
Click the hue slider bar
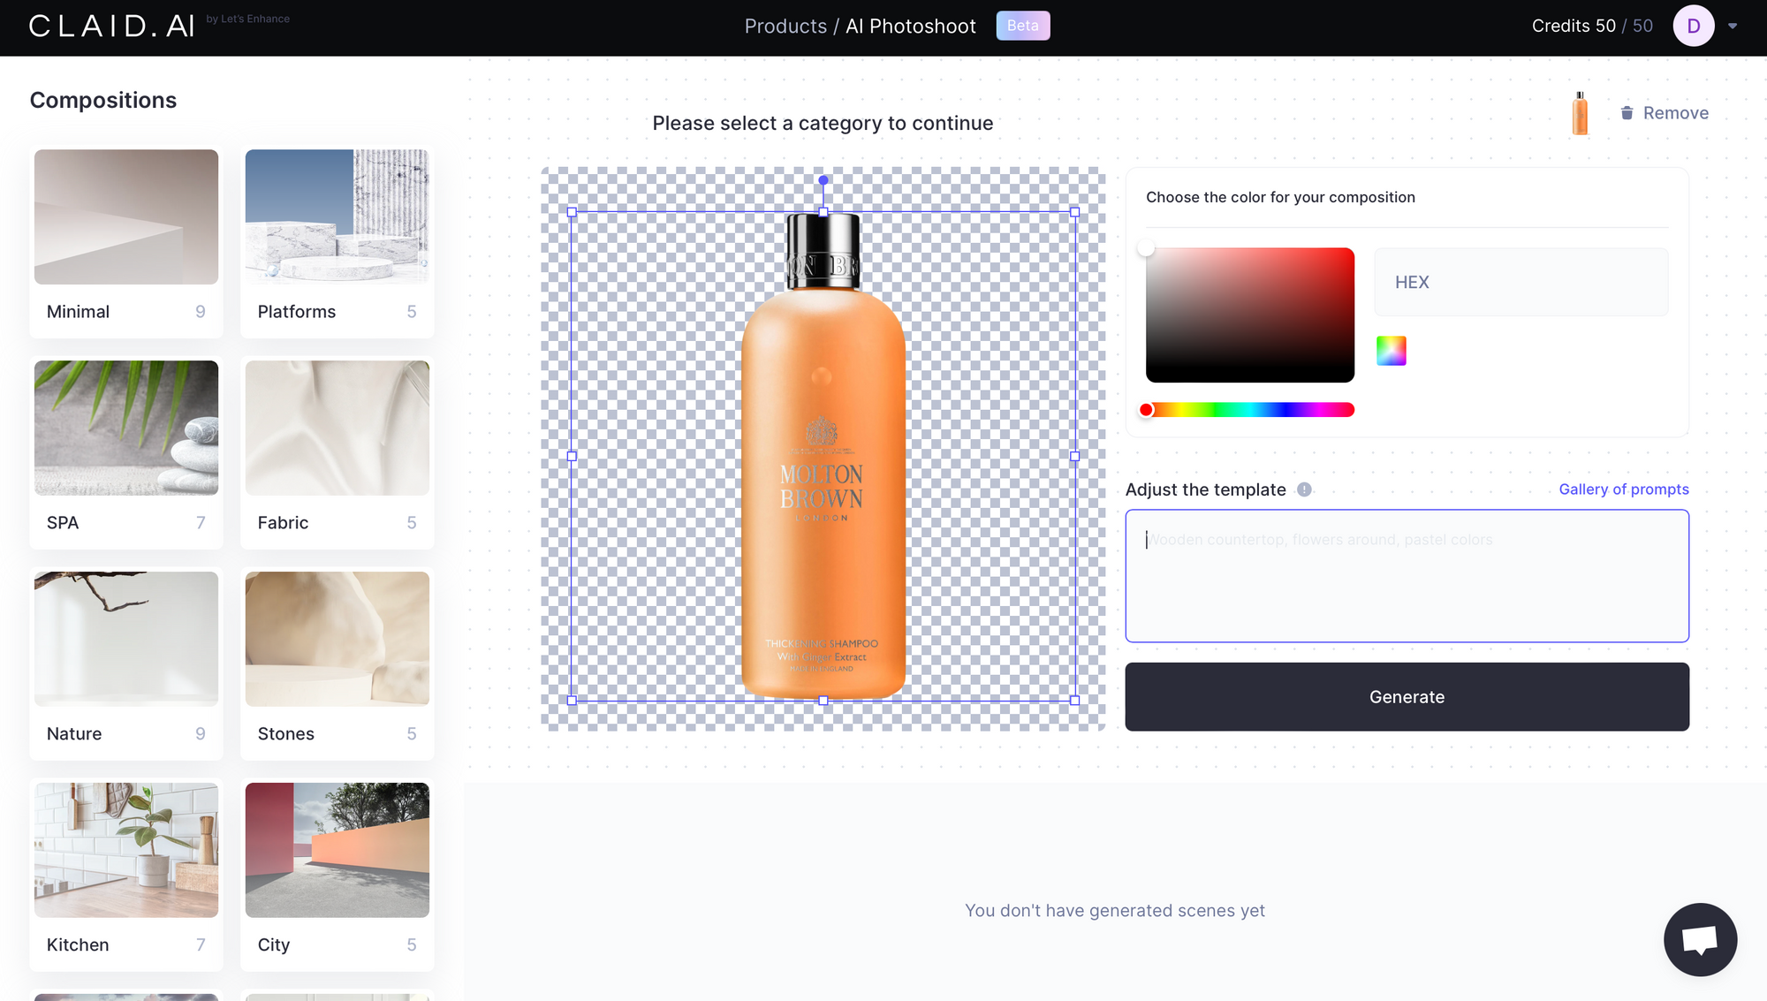click(1250, 410)
